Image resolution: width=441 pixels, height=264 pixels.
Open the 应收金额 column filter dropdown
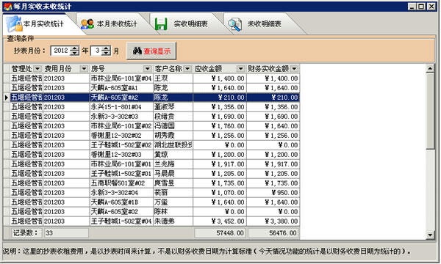coord(240,69)
